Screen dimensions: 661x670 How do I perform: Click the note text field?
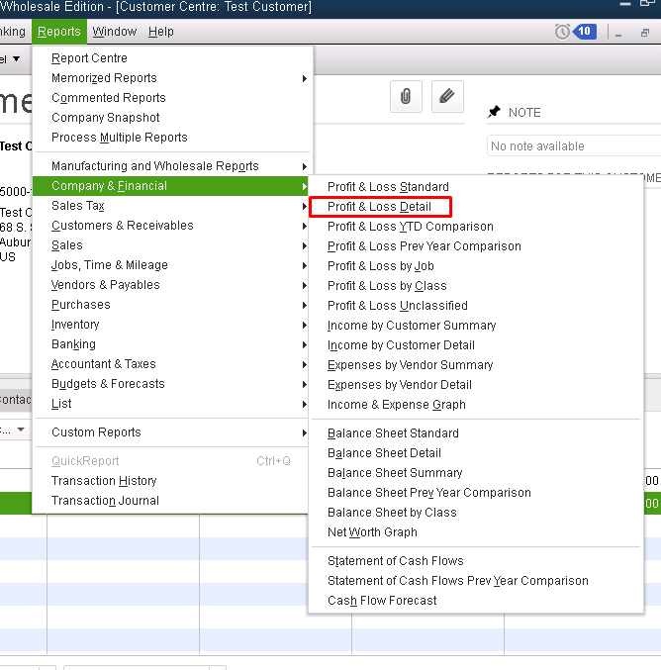pyautogui.click(x=574, y=146)
